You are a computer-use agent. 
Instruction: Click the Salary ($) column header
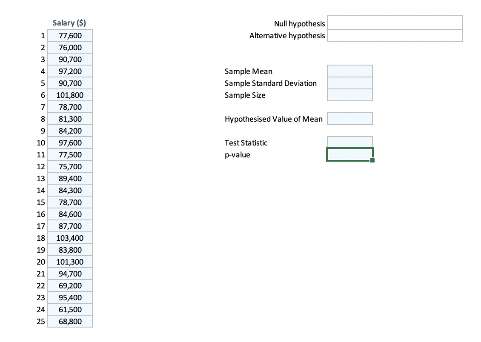pos(69,23)
